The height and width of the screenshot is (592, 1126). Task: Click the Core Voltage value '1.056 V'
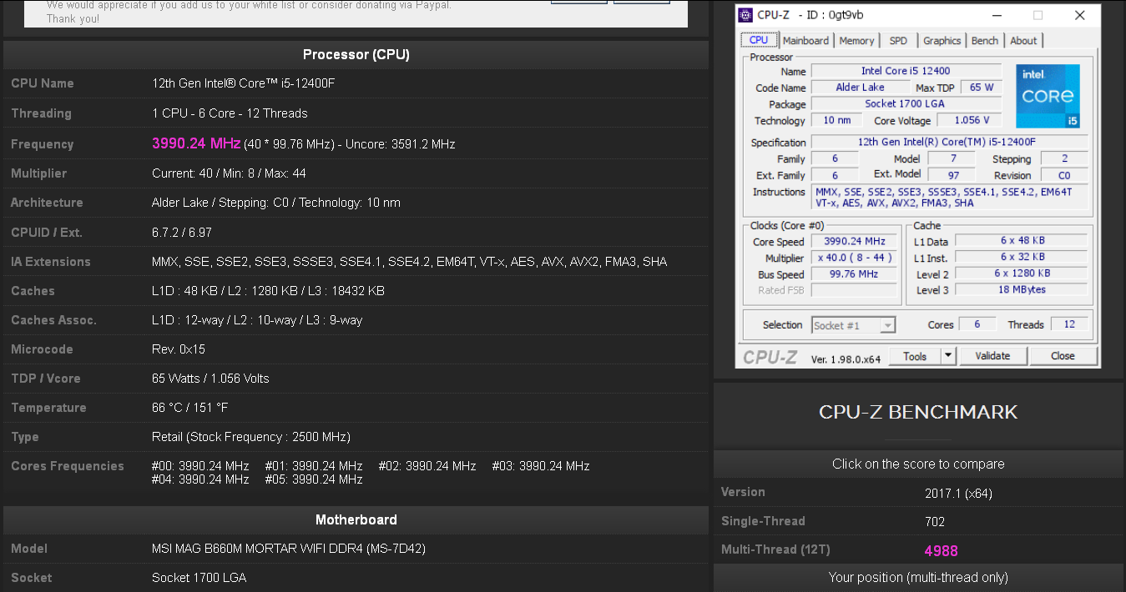coord(972,120)
